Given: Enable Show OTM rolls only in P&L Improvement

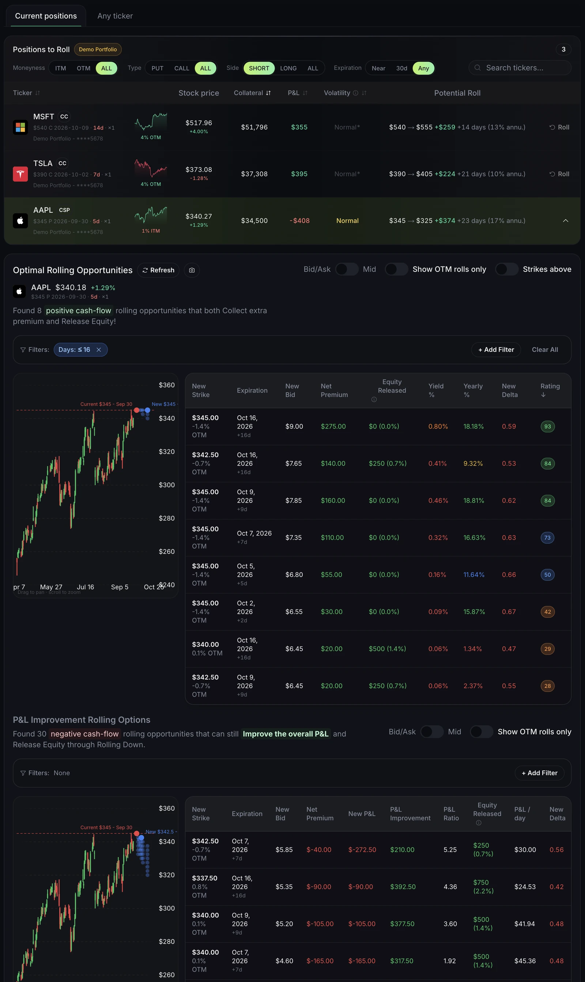Looking at the screenshot, I should [482, 732].
